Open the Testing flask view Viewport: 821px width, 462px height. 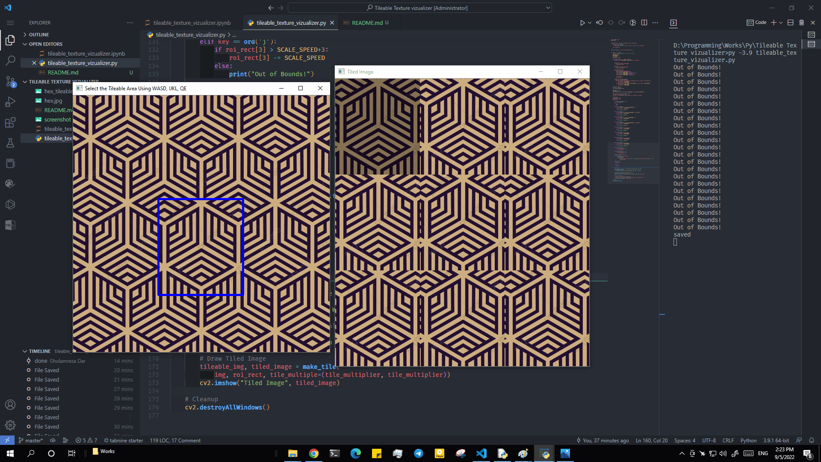click(10, 143)
